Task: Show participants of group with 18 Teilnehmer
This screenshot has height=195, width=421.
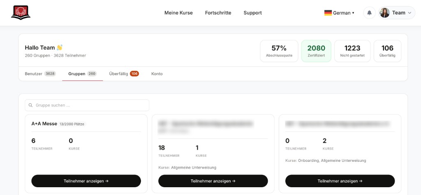Action: [x=213, y=181]
